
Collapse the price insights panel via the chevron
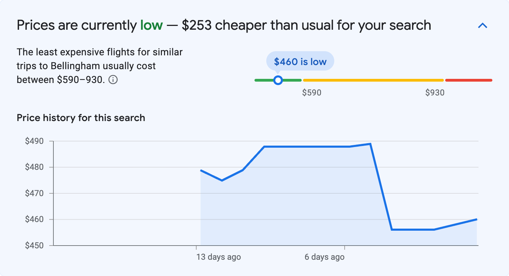coord(483,25)
